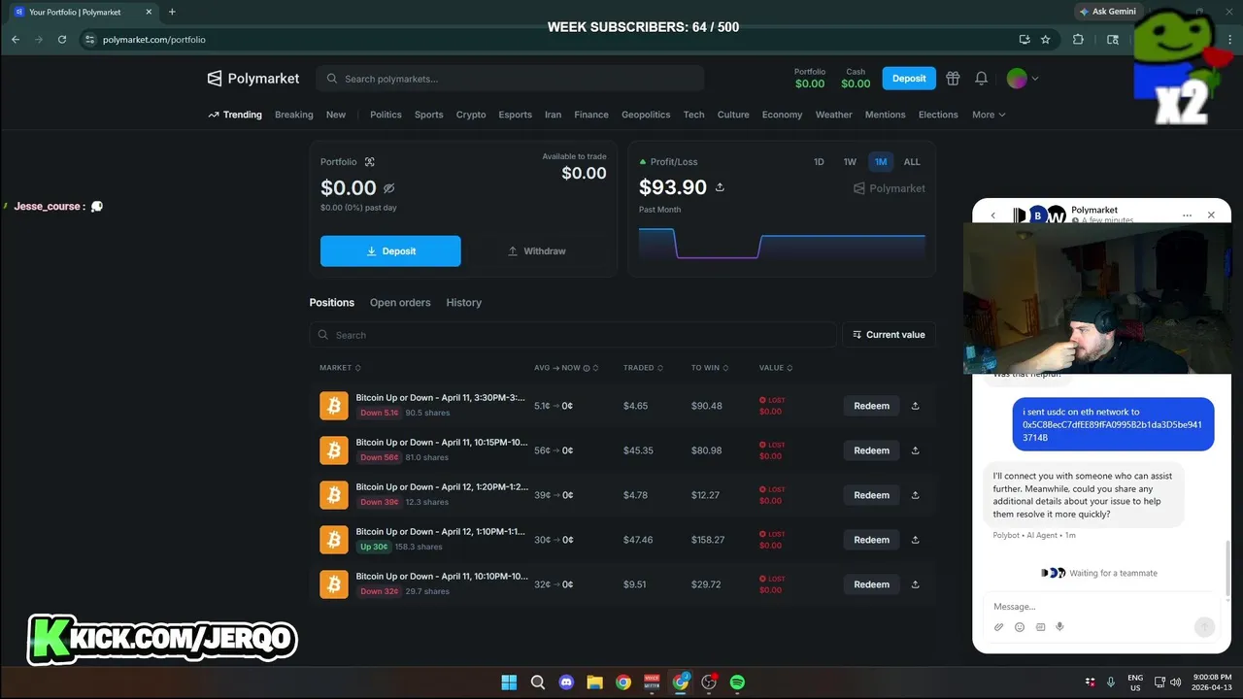Click the Search polymarkets field

511,79
